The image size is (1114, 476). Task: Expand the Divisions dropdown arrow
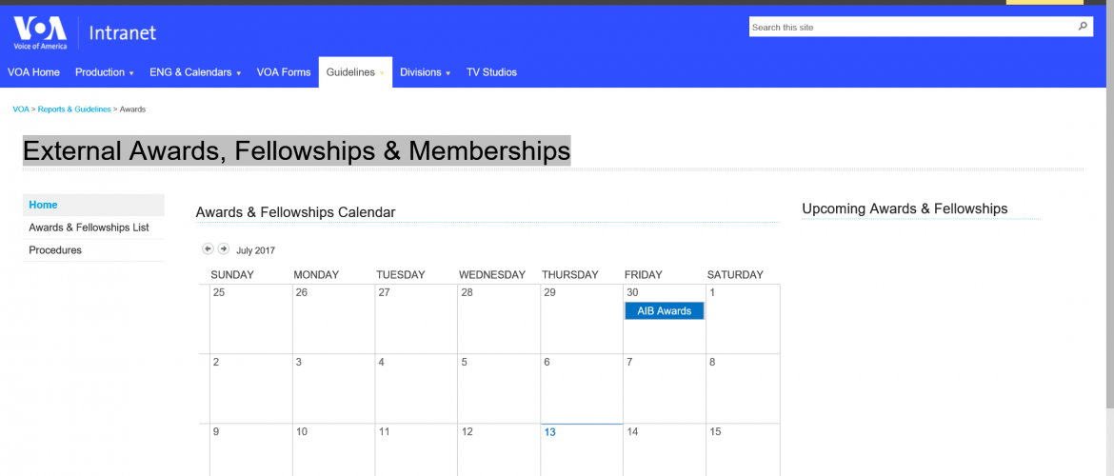448,73
